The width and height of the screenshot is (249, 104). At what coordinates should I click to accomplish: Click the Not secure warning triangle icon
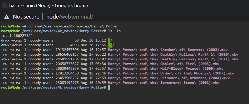7,17
